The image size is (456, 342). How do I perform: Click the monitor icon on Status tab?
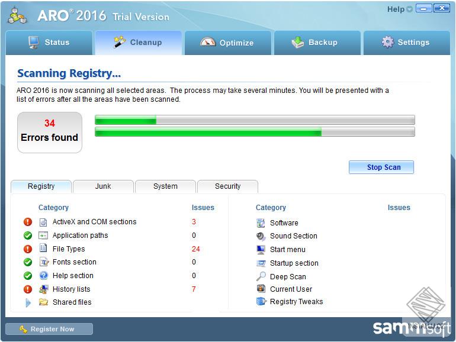click(34, 43)
